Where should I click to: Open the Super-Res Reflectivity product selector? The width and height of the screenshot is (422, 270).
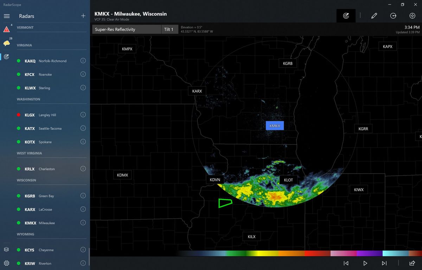coord(126,29)
